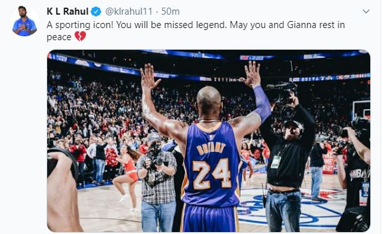Click the word "peace" in the tweet
This screenshot has height=234, width=383.
tap(59, 37)
